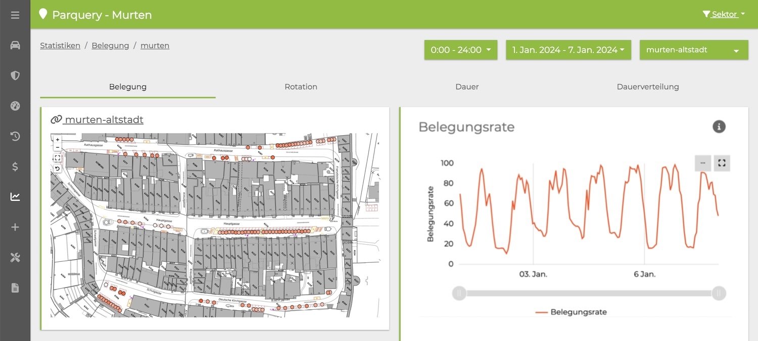The width and height of the screenshot is (758, 341).
Task: Click the left handle of chart range slider
Action: pos(459,293)
